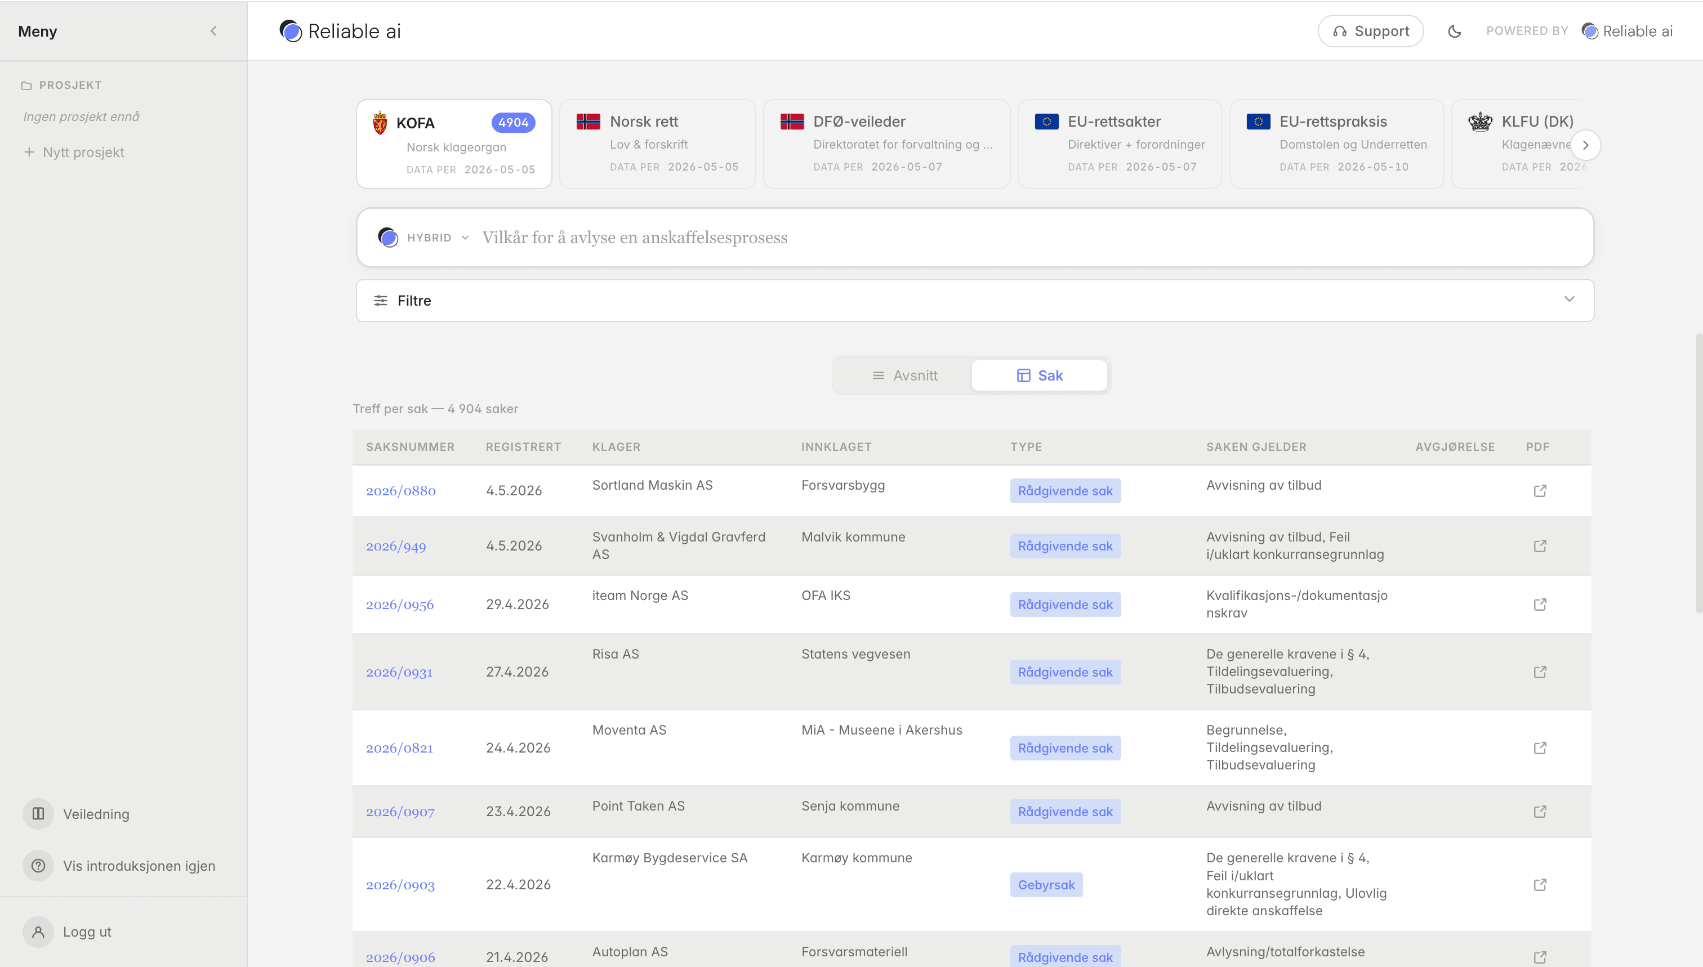Click the SAKEN GJELDER column header
1703x967 pixels.
(1256, 447)
